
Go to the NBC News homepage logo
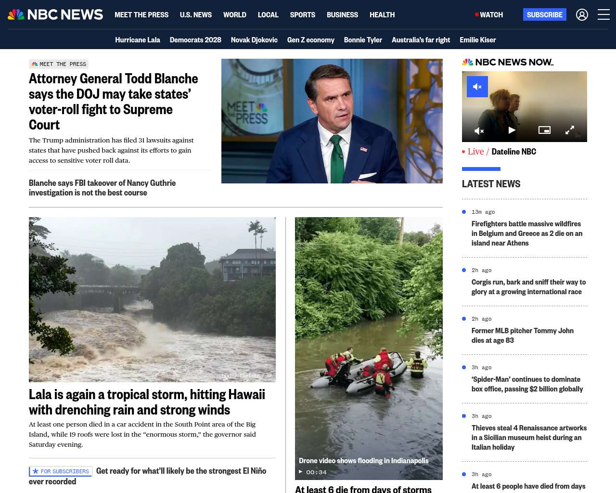click(x=55, y=14)
